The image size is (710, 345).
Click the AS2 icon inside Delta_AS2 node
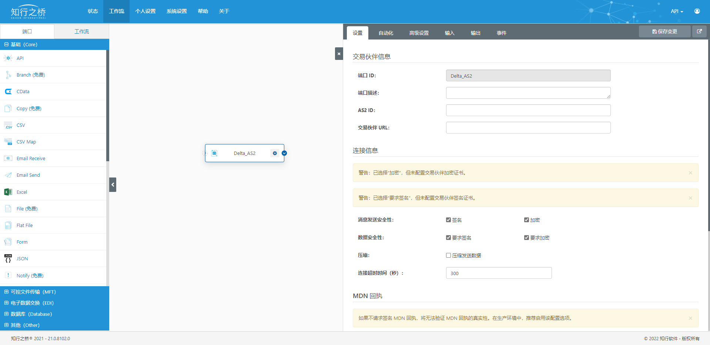214,153
